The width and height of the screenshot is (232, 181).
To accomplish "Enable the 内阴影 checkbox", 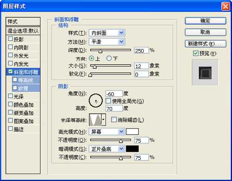I will tap(10, 47).
